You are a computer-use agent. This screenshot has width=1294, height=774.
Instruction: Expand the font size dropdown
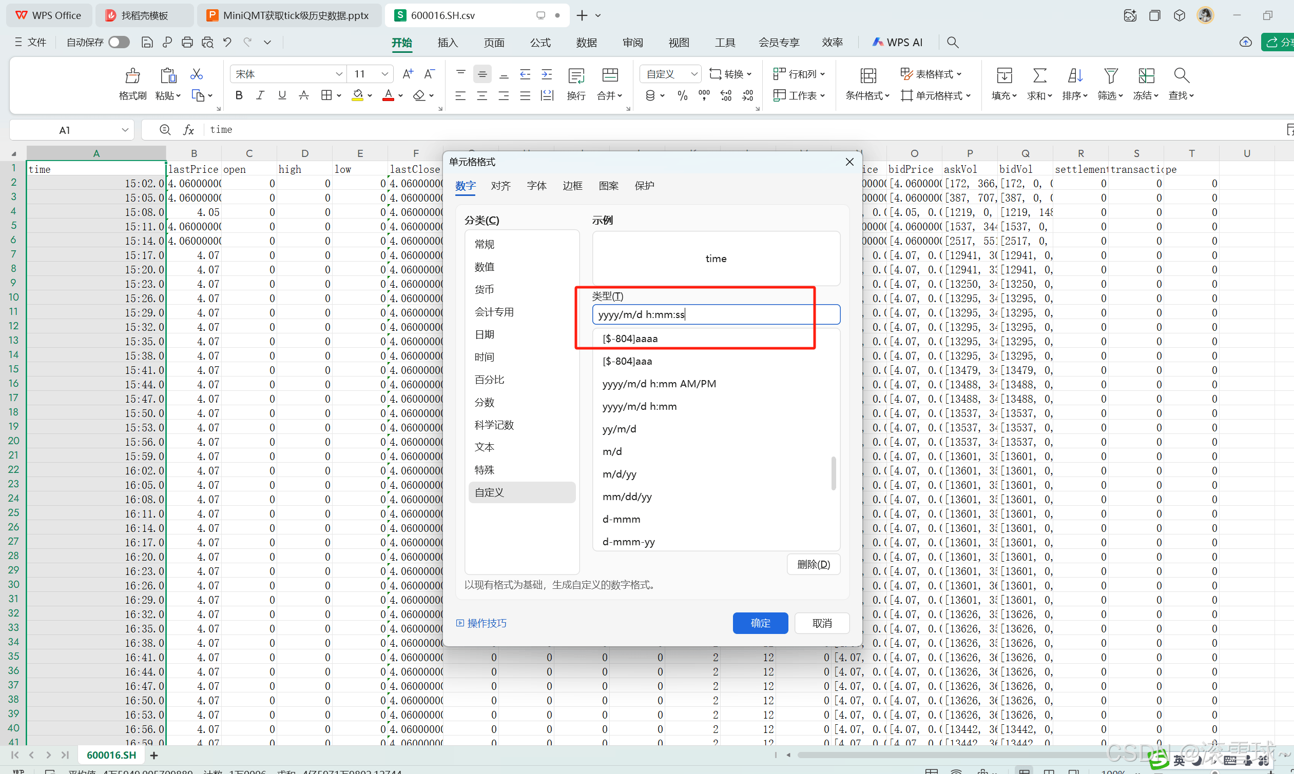384,74
